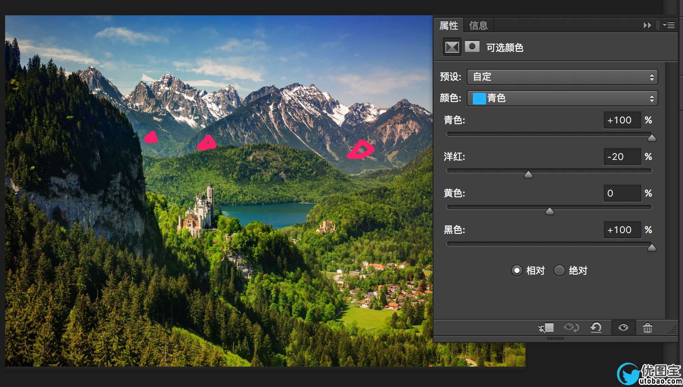Image resolution: width=683 pixels, height=387 pixels.
Task: Collapse panel with double arrow icon
Action: click(x=647, y=26)
